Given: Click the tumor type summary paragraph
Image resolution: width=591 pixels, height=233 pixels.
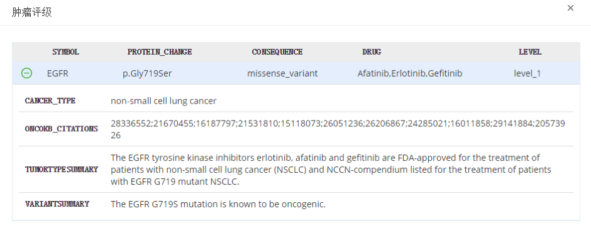Looking at the screenshot, I should 331,170.
